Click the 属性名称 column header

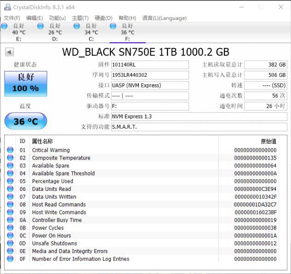(42, 141)
